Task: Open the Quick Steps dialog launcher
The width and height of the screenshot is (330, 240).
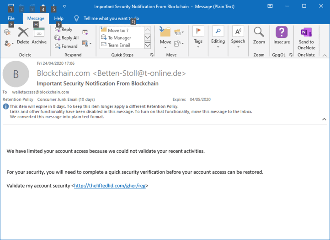Action: [x=152, y=55]
